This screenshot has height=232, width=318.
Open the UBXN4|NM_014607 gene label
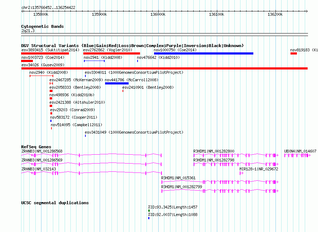(x=300, y=151)
